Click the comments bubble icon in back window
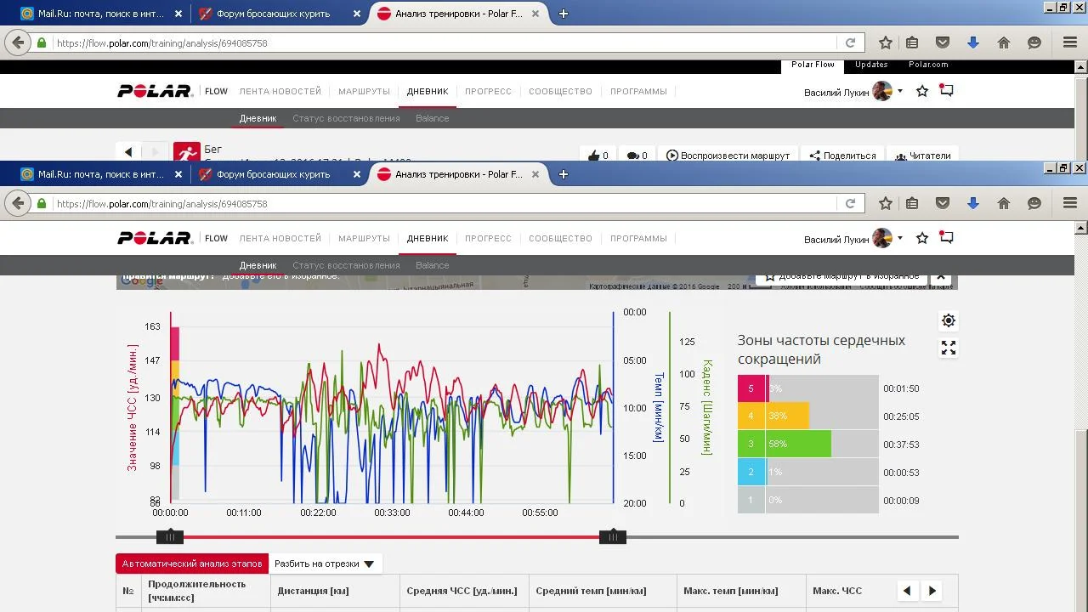This screenshot has width=1088, height=612. click(632, 156)
